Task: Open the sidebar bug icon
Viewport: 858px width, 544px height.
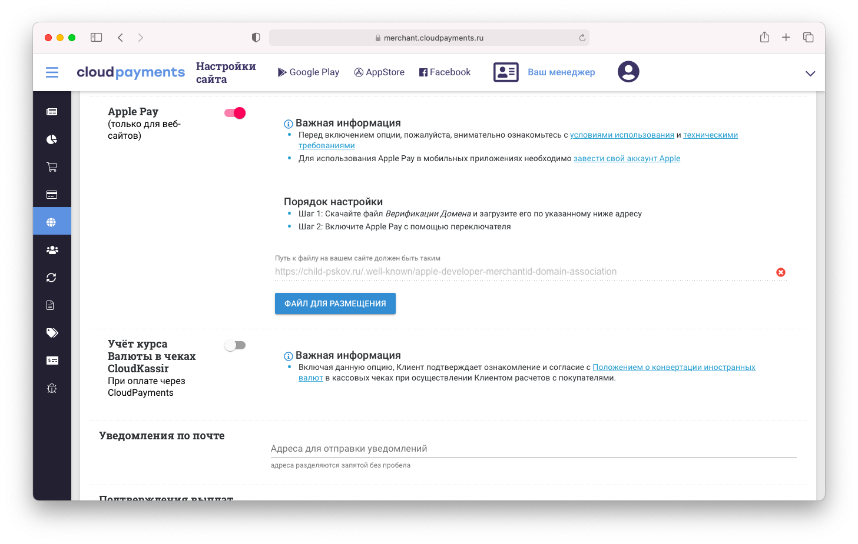Action: tap(52, 388)
